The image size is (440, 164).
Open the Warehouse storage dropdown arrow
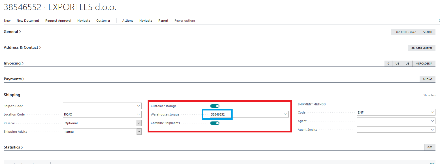(x=286, y=114)
